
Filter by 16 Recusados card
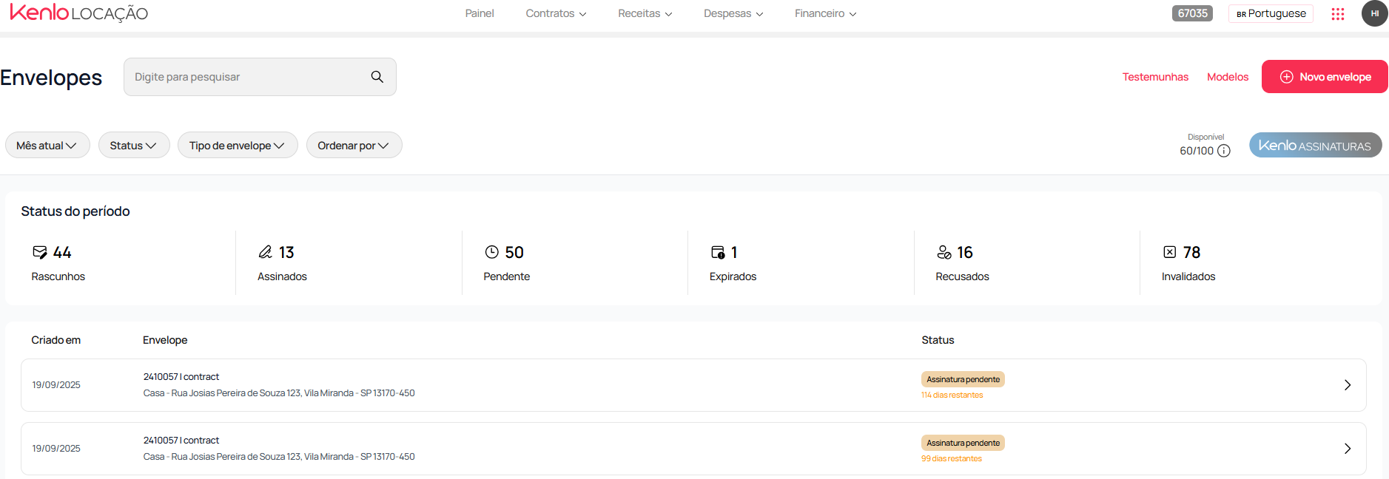(1027, 263)
